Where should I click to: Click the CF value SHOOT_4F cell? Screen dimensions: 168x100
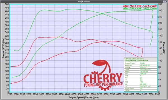click(x=148, y=86)
